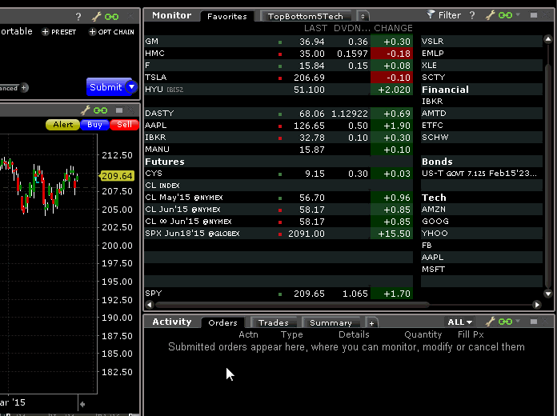Select the DASTY ticker row
The image size is (557, 416).
pos(278,114)
